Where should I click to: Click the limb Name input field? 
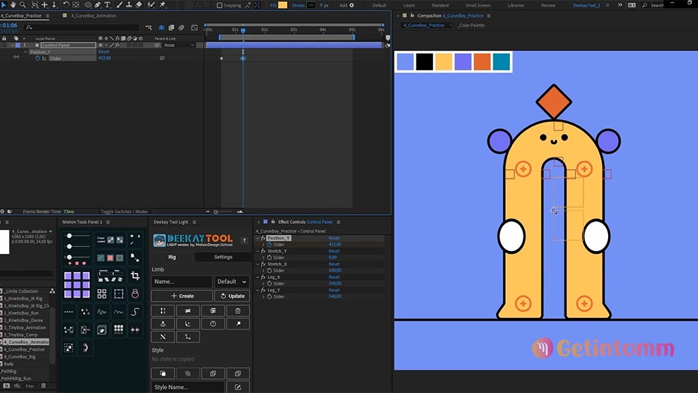click(181, 282)
